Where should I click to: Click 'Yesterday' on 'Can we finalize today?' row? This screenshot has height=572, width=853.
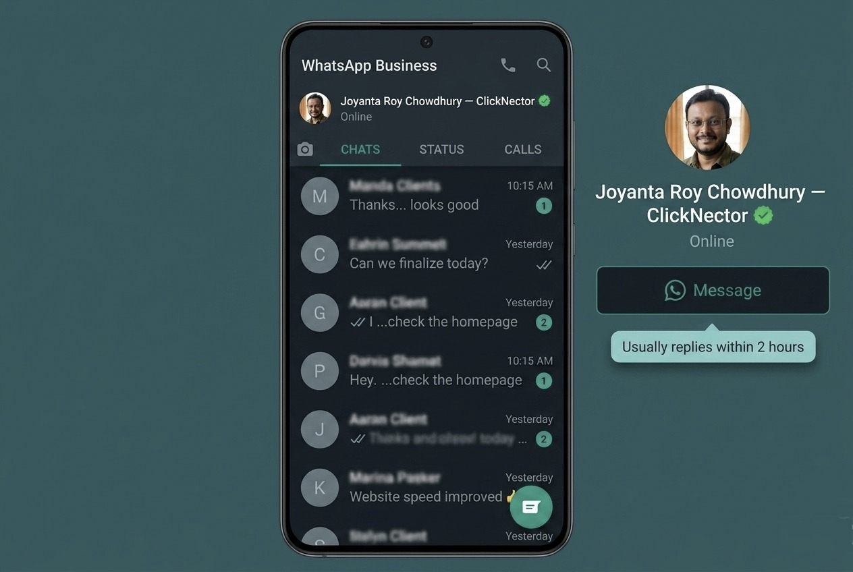(x=529, y=244)
